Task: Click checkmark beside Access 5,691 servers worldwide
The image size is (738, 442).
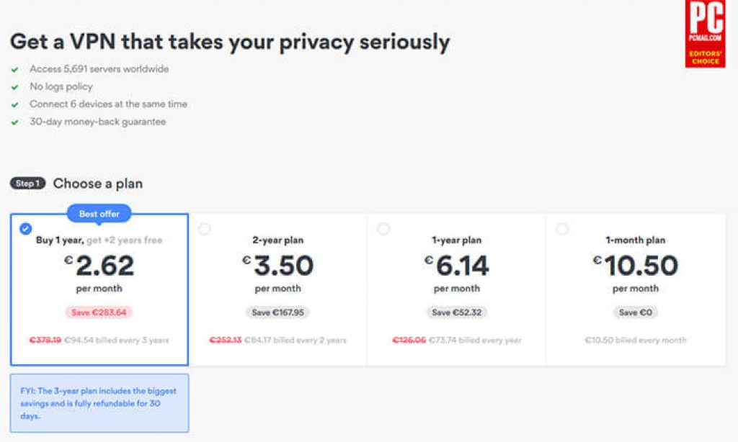Action: pos(15,70)
